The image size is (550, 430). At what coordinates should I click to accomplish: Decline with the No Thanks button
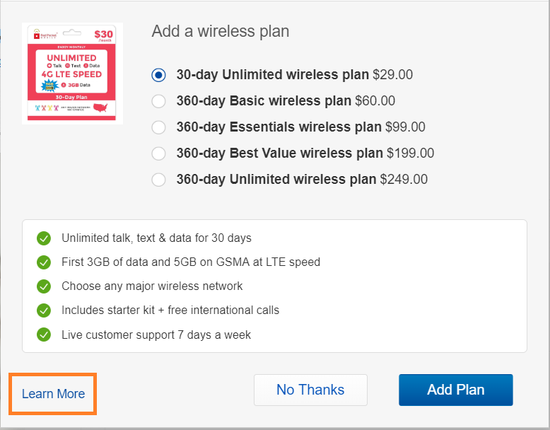coord(310,390)
